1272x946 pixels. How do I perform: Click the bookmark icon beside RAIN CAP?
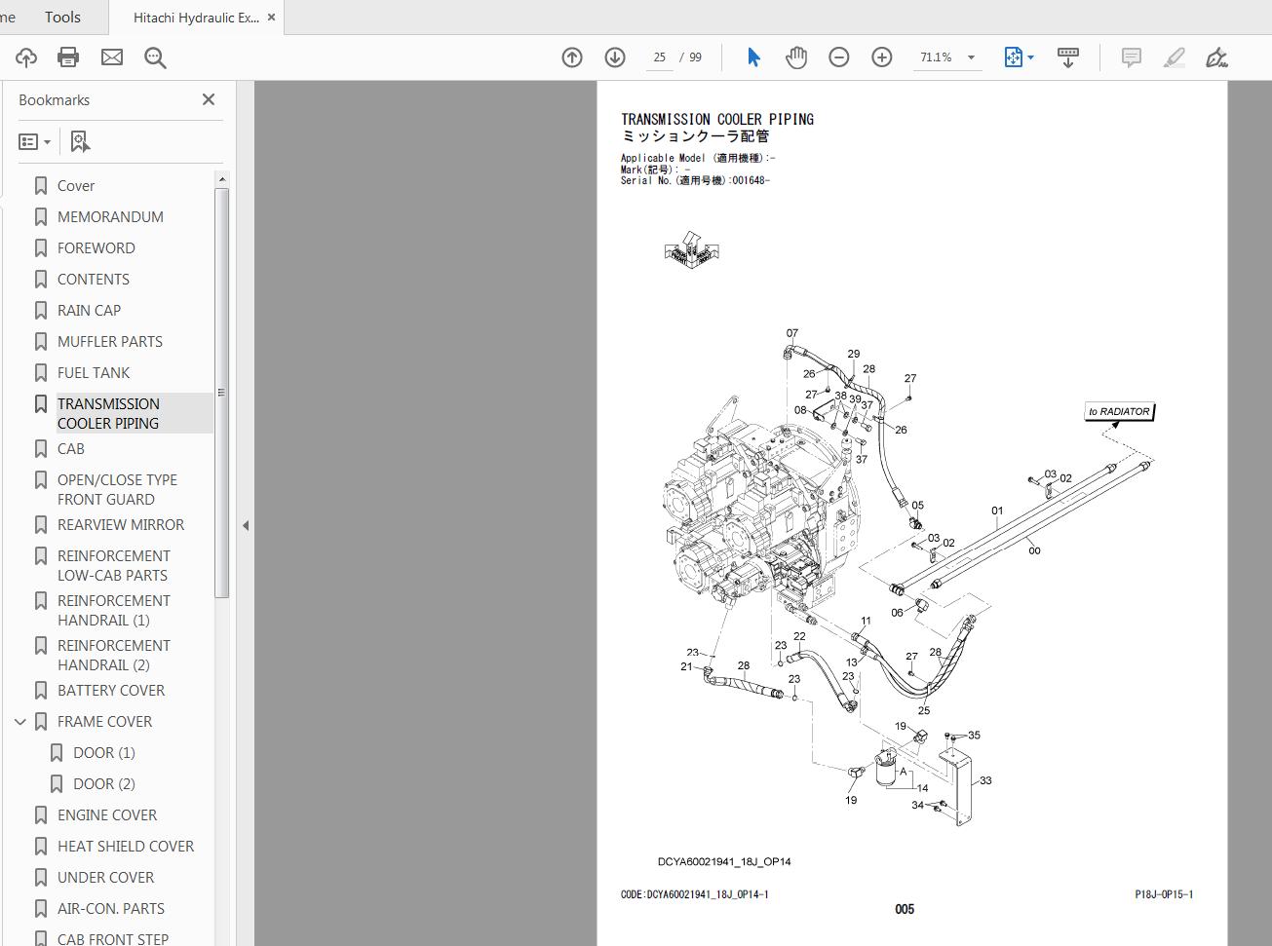[x=41, y=311]
